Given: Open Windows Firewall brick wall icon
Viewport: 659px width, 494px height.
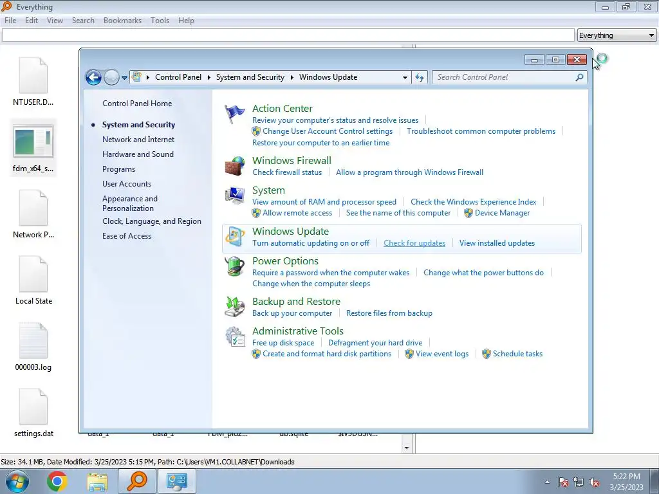Looking at the screenshot, I should 234,166.
